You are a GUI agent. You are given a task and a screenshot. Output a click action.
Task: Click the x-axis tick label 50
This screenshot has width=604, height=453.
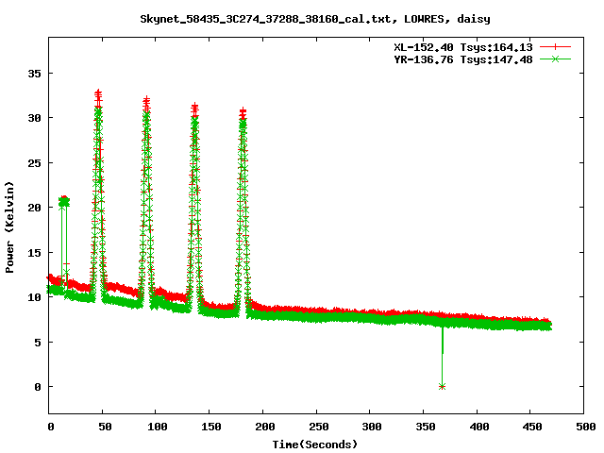[x=105, y=427]
